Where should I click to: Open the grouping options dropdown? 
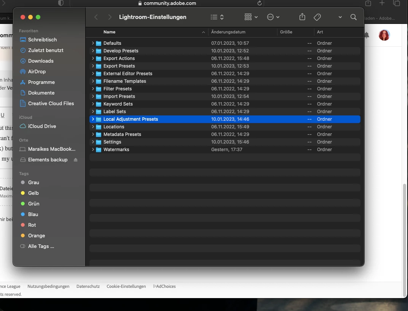[251, 17]
